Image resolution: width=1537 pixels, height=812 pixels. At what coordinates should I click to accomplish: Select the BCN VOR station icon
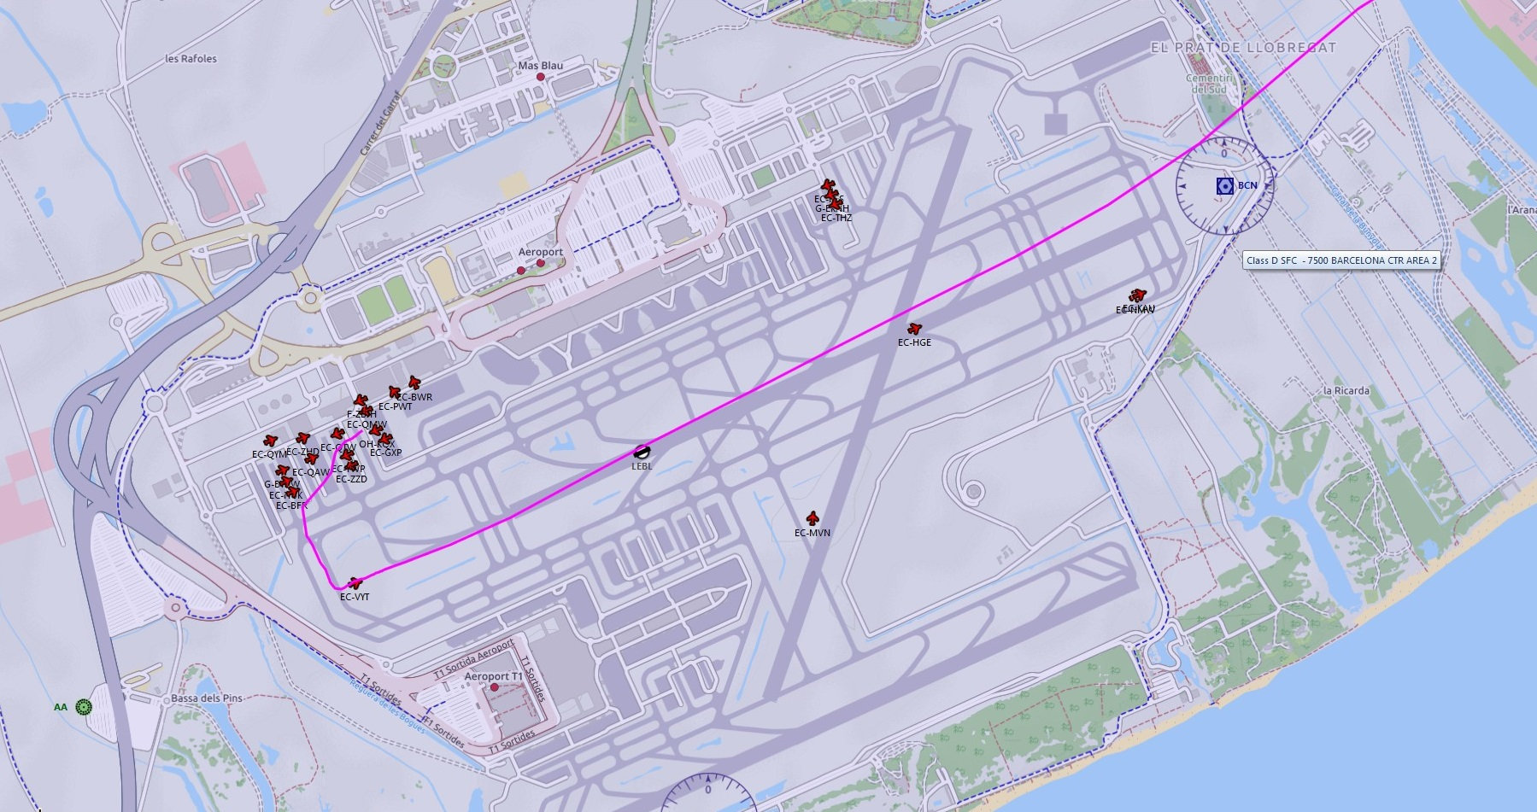(x=1224, y=186)
